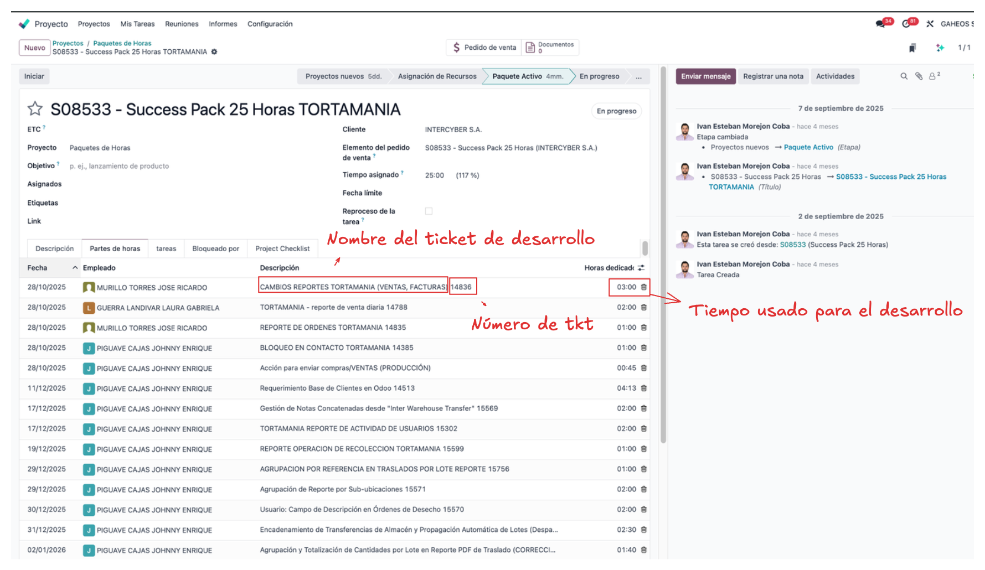Viewport: 985px width, 570px height.
Task: Open the En progreso state selector
Action: (616, 111)
